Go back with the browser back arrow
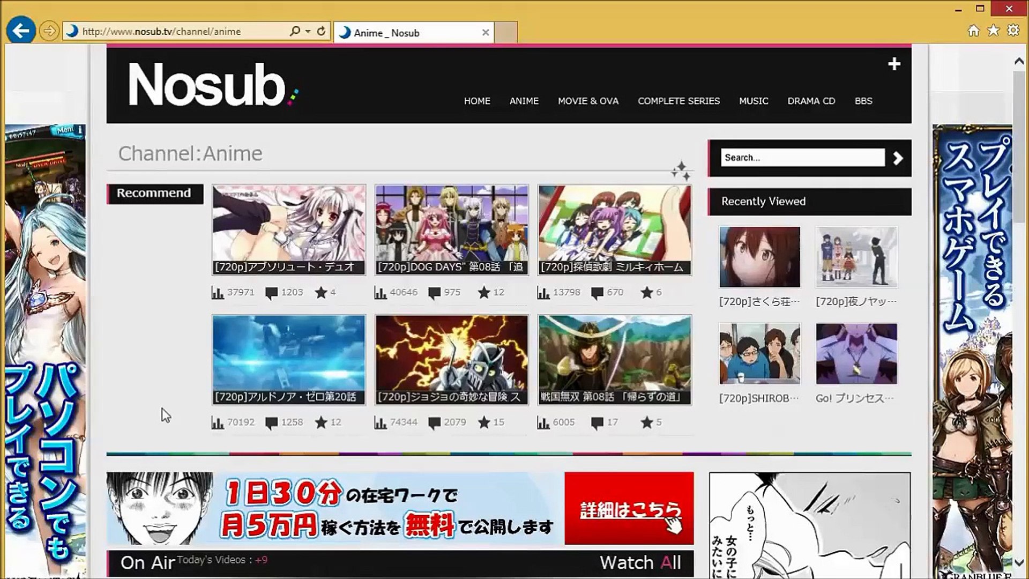This screenshot has height=579, width=1029. pos(21,31)
